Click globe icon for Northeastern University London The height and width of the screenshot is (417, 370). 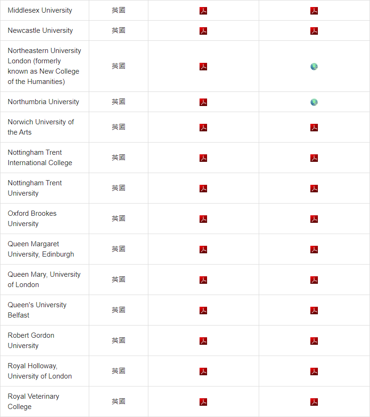tap(314, 67)
